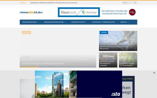
Task: Close the ista overlay ad
Action: (x=154, y=73)
